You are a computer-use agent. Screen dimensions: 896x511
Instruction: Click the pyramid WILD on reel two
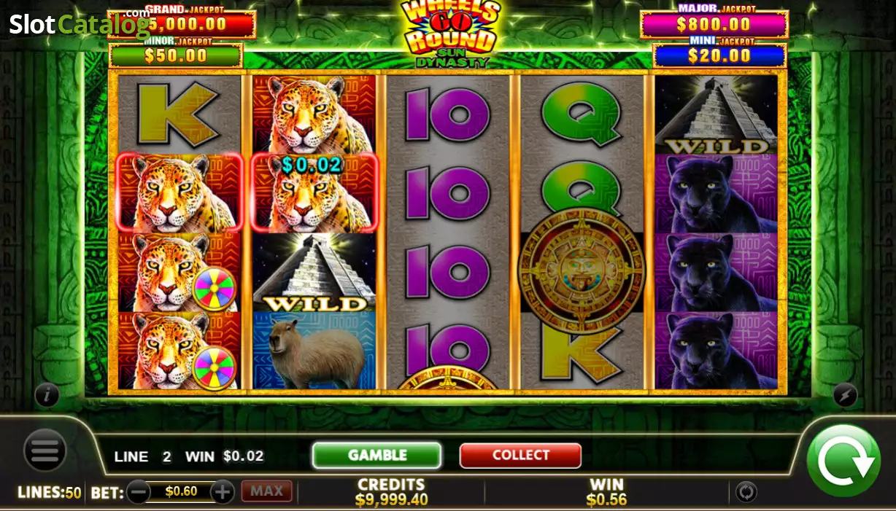(314, 273)
